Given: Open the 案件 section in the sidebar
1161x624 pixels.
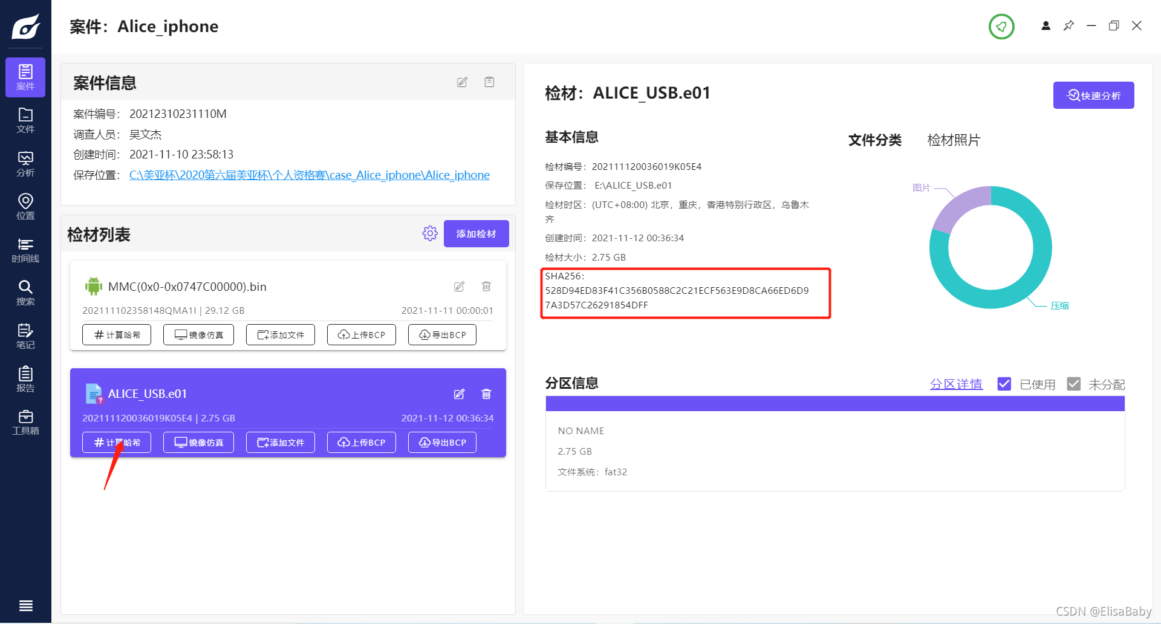Looking at the screenshot, I should tap(25, 77).
